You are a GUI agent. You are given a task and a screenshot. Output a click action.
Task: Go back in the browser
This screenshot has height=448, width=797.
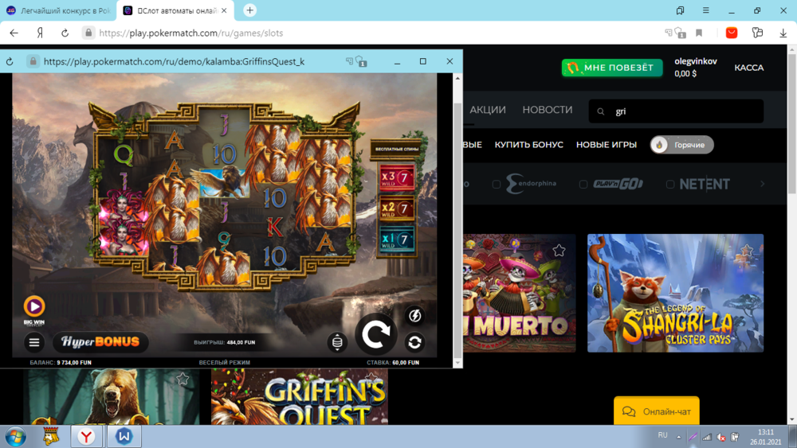(14, 33)
